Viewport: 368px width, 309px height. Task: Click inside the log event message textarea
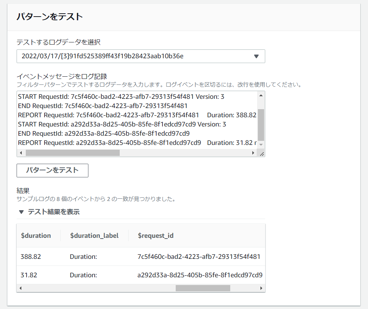[137, 120]
